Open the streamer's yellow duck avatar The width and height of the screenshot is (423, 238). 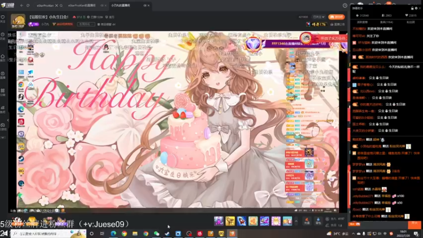(18, 21)
